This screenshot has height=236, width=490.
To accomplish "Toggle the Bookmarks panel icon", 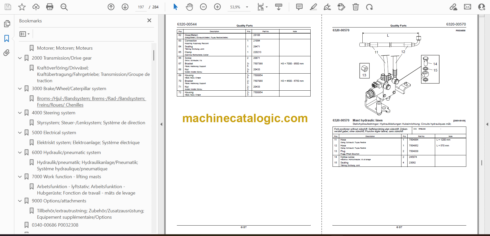I will (x=7, y=38).
